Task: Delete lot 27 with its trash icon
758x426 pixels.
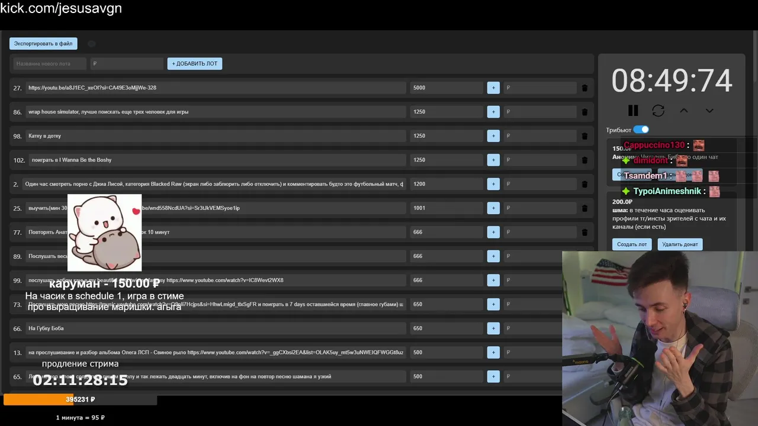Action: coord(584,88)
